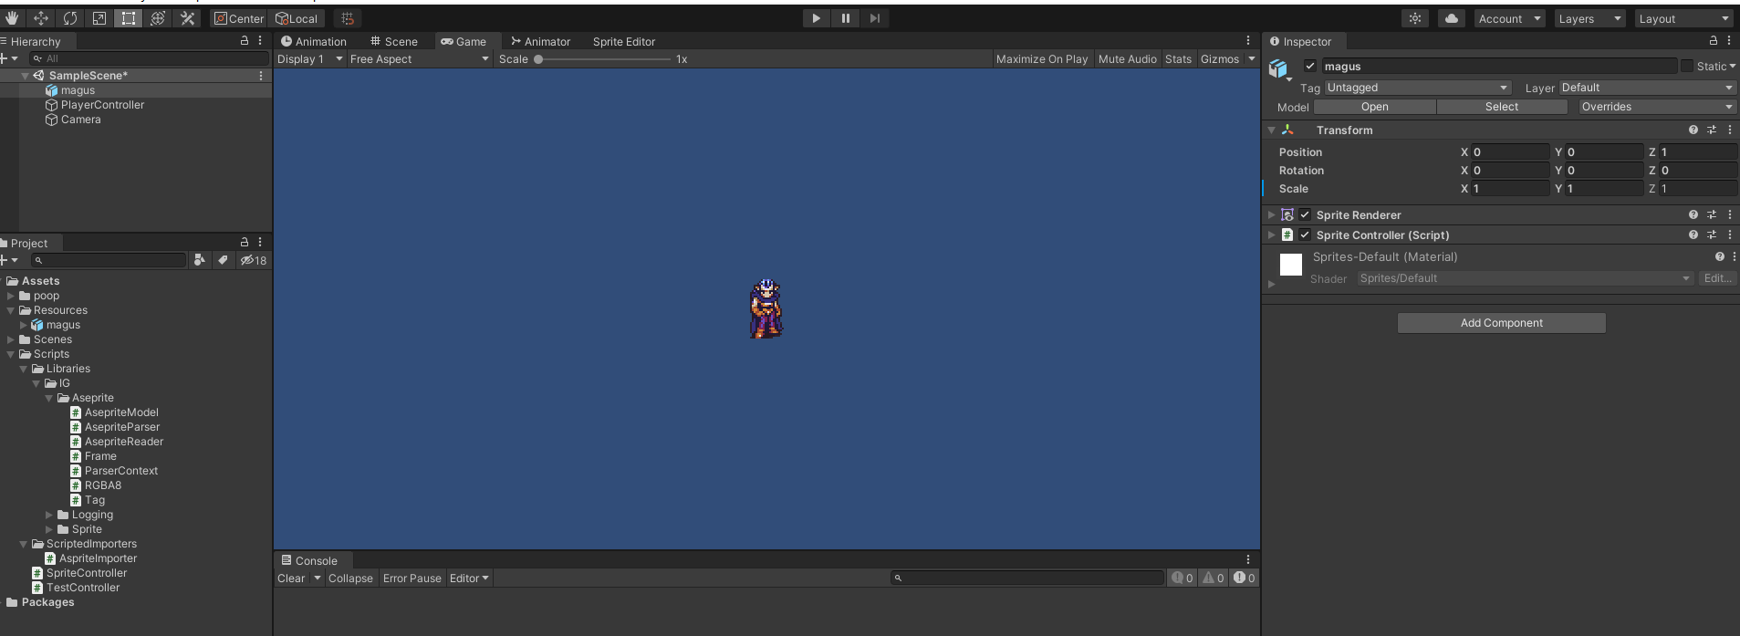The image size is (1740, 636).
Task: Click Search by Label icon in Project
Action: pos(223,260)
